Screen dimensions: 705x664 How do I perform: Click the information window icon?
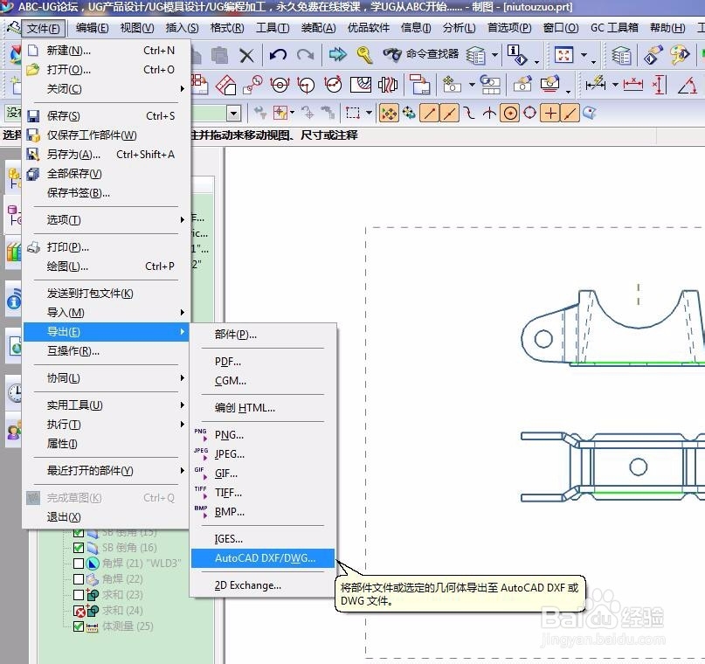(x=516, y=55)
